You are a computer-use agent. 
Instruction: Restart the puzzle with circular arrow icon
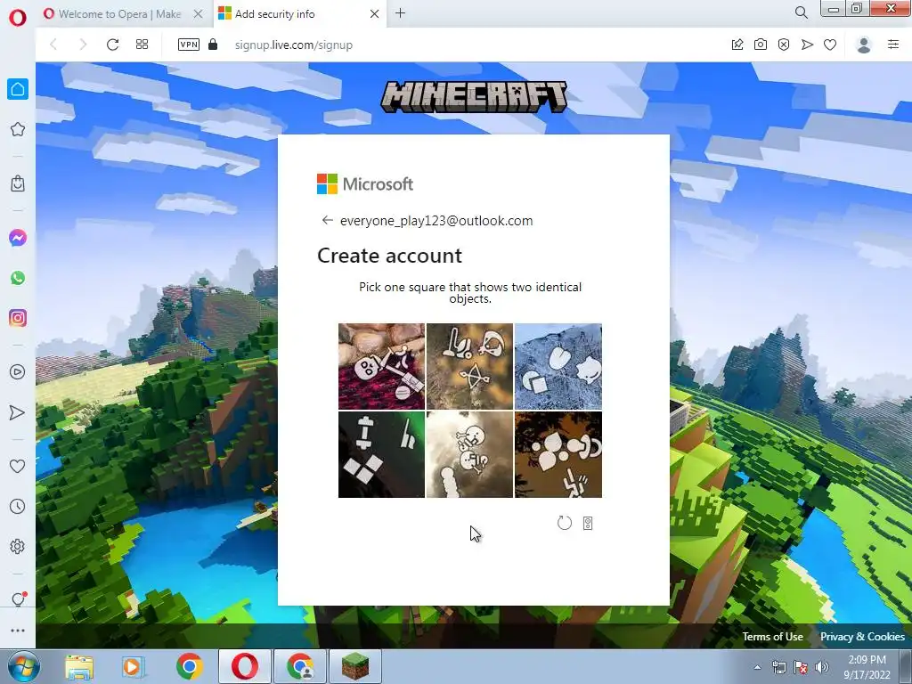coord(564,523)
